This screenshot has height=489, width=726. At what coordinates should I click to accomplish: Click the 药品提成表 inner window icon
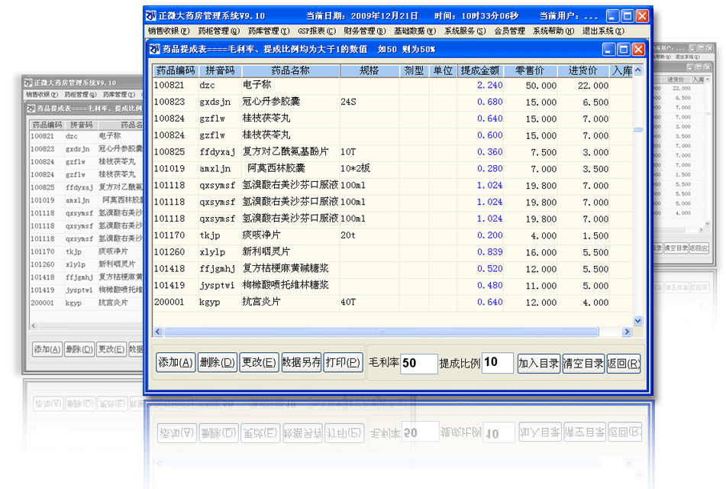153,50
